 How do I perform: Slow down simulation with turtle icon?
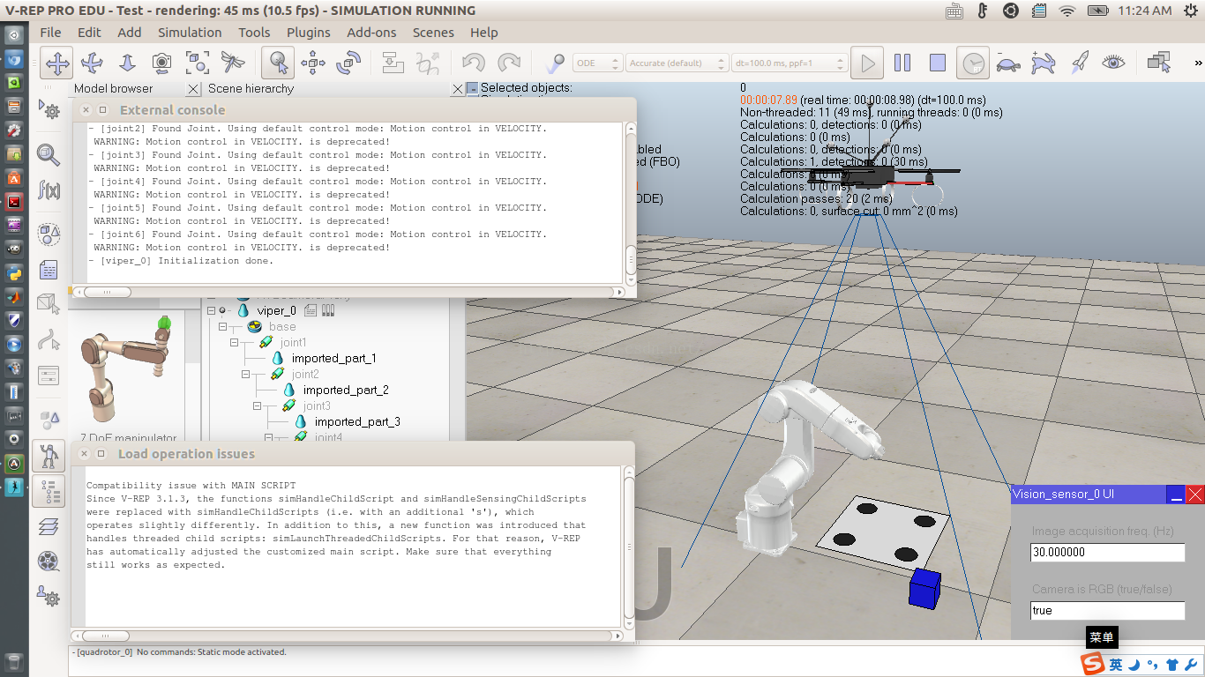1008,63
